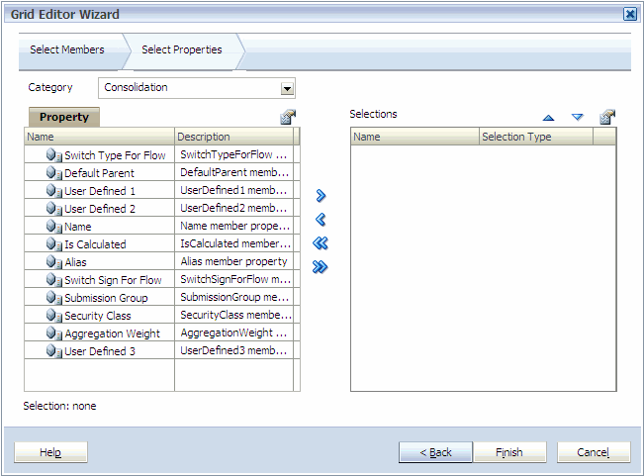Sort by Description column header
This screenshot has height=476, width=644.
click(234, 137)
